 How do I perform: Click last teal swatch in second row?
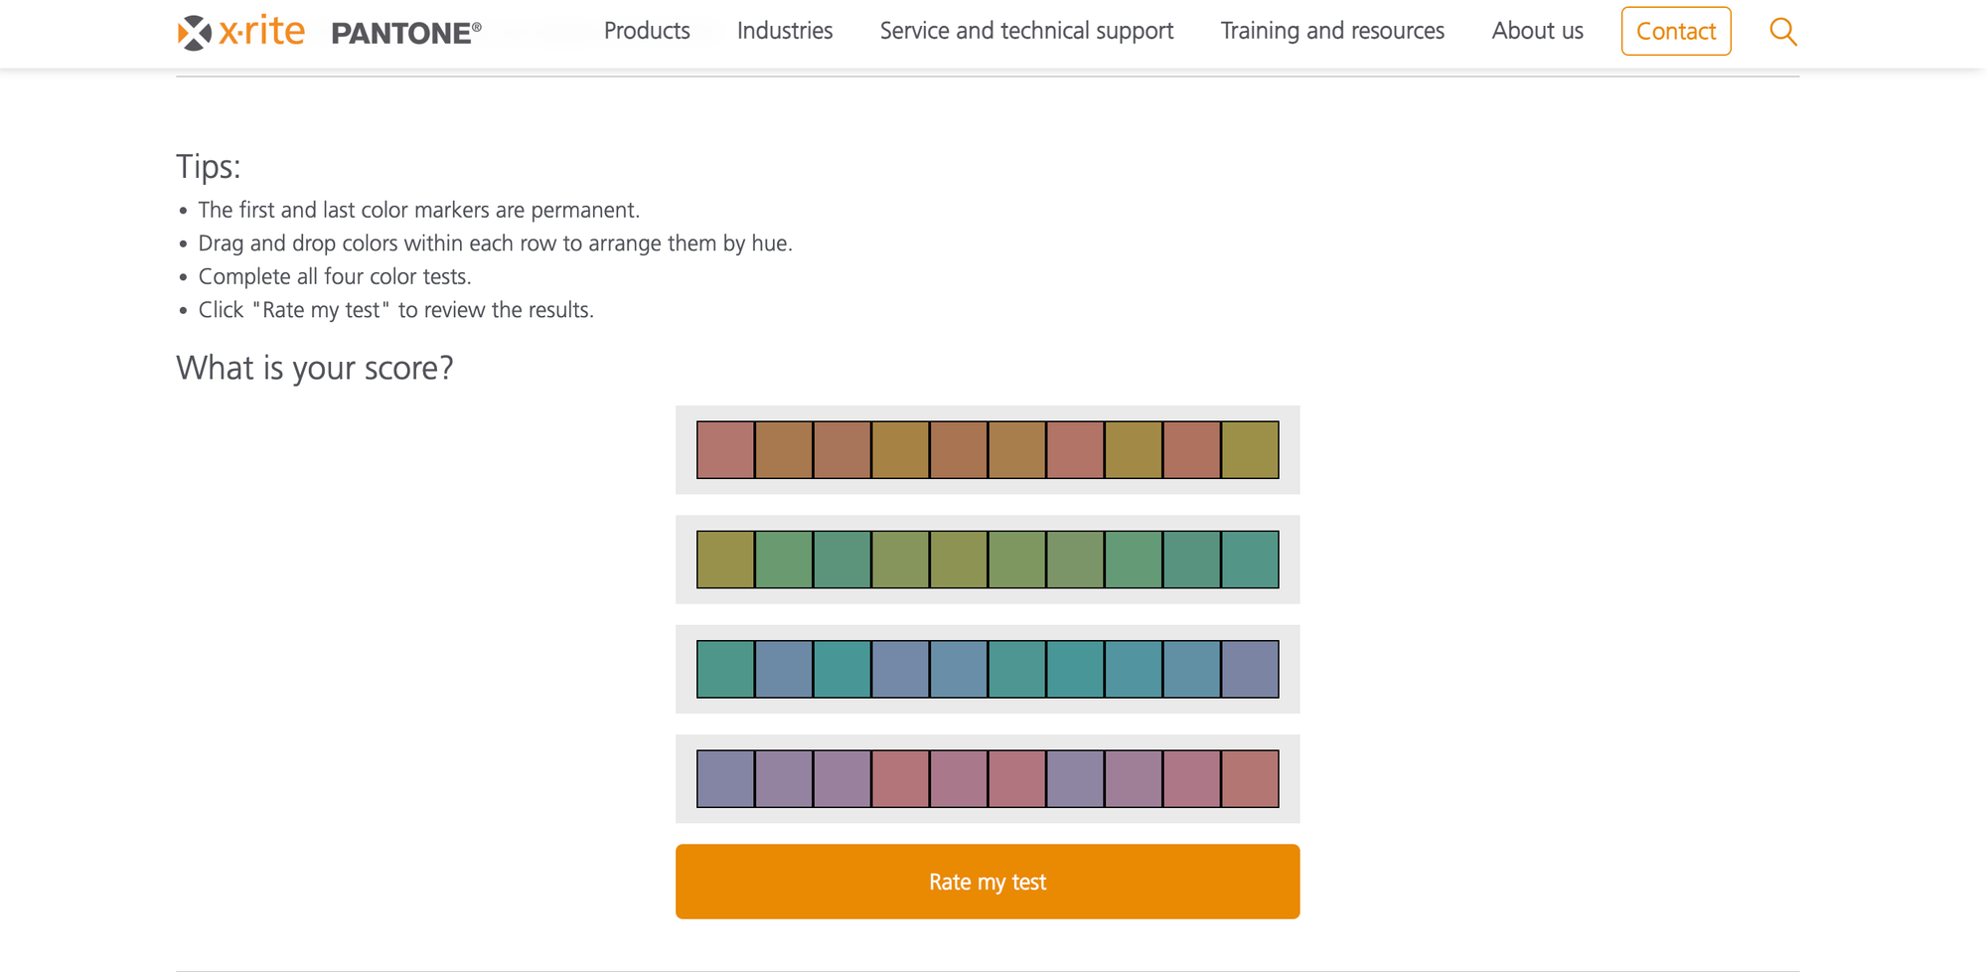tap(1250, 560)
